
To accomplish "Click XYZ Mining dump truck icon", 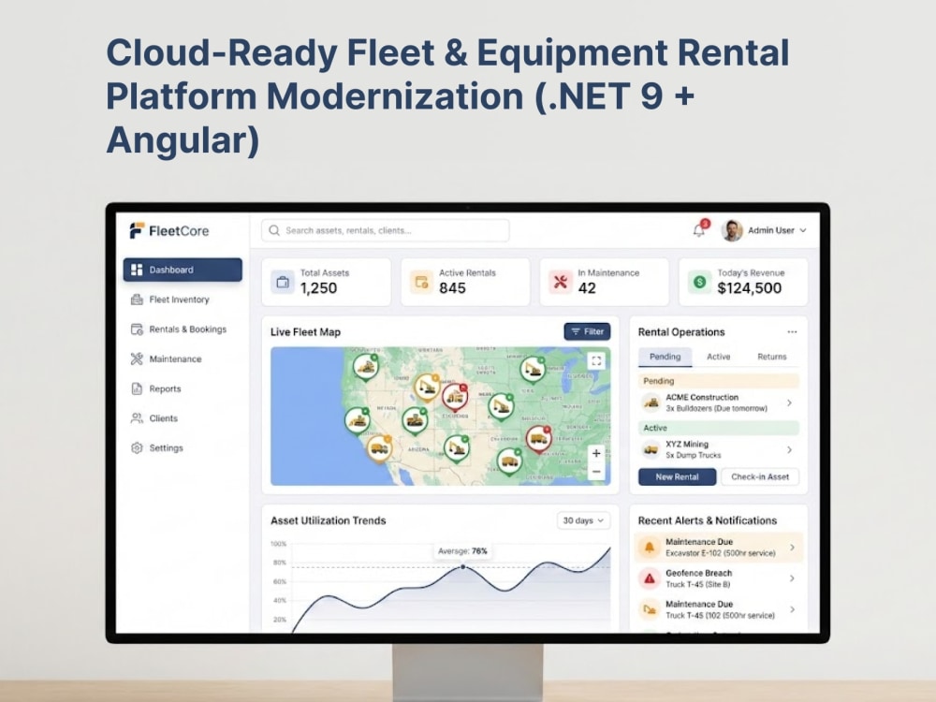I will click(651, 449).
